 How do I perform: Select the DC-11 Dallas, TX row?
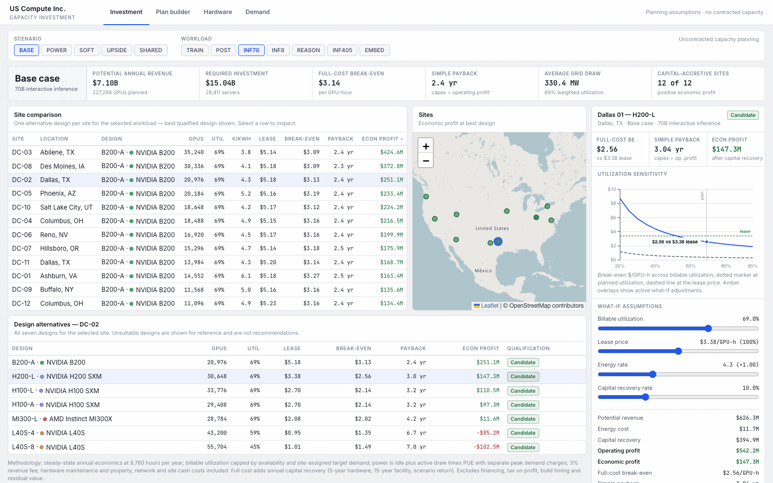(x=207, y=262)
